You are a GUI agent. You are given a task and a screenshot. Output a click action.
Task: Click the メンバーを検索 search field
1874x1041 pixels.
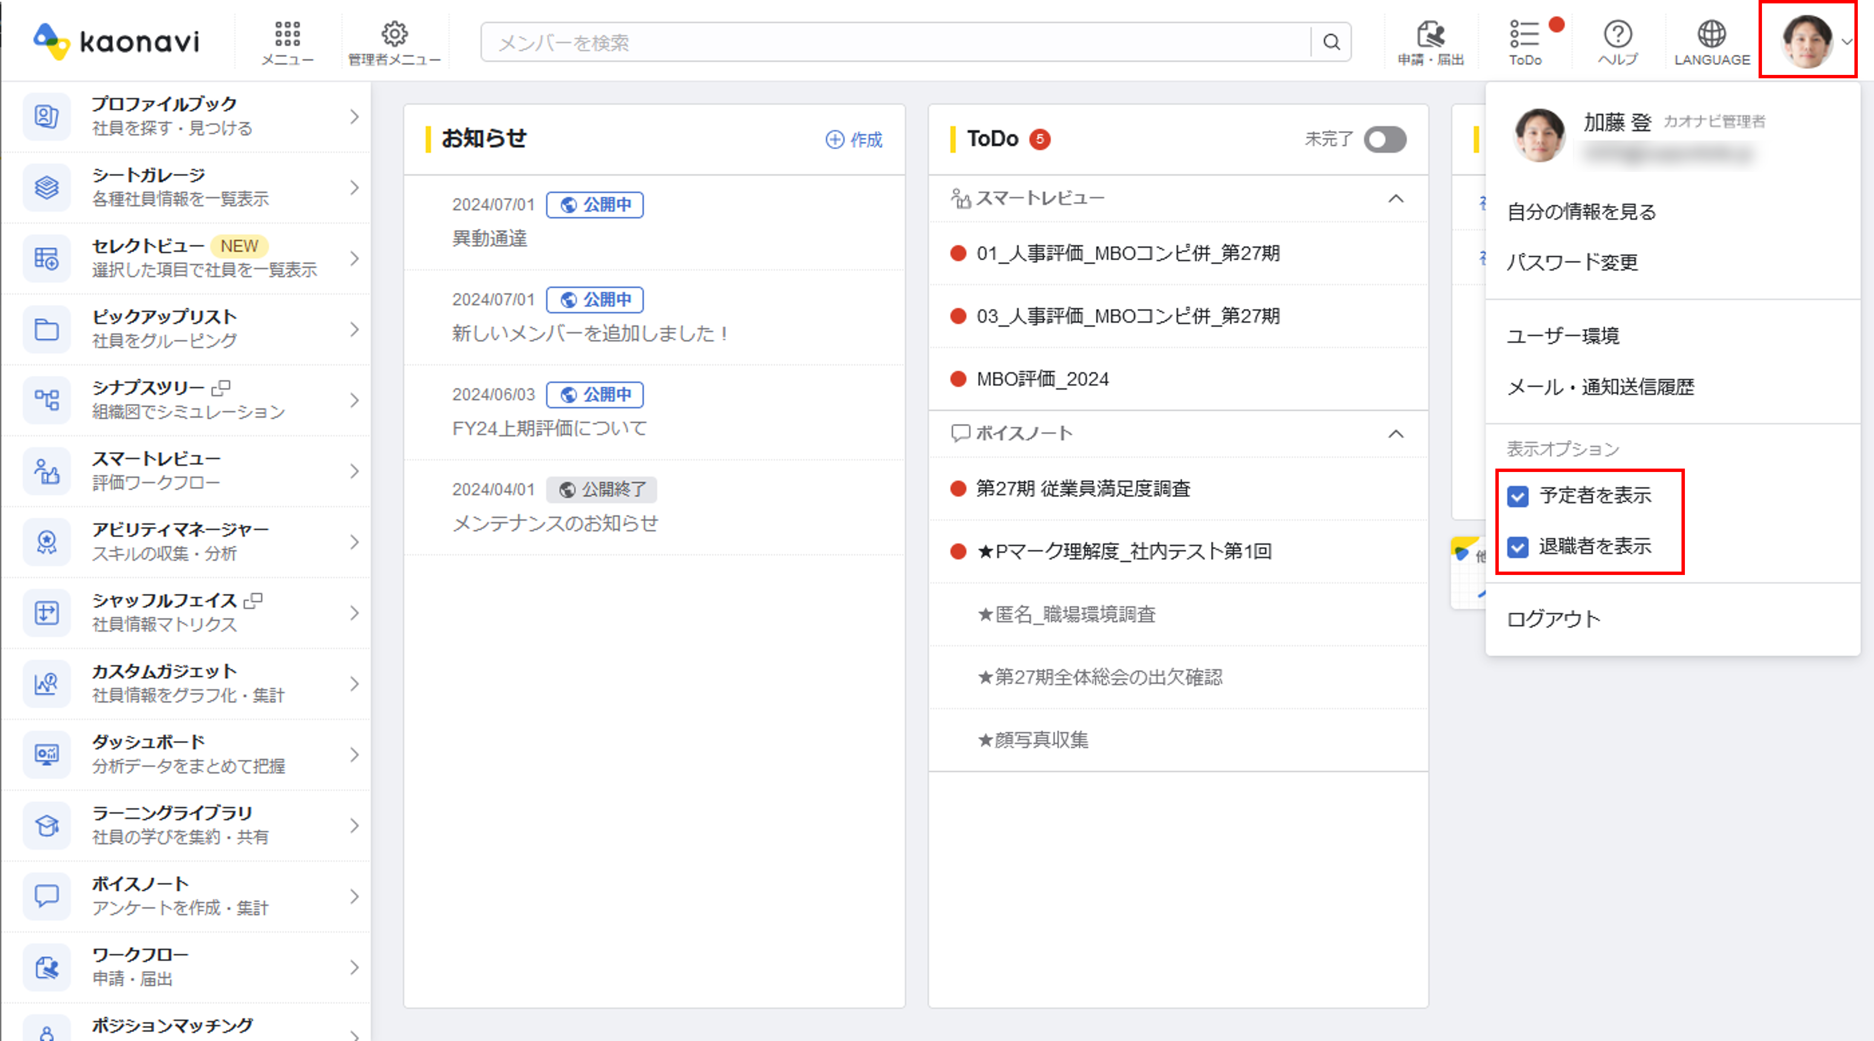tap(895, 42)
